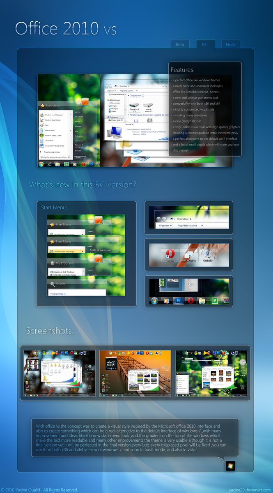
Task: Click the back arrow in the large Explorer window
Action: click(106, 86)
